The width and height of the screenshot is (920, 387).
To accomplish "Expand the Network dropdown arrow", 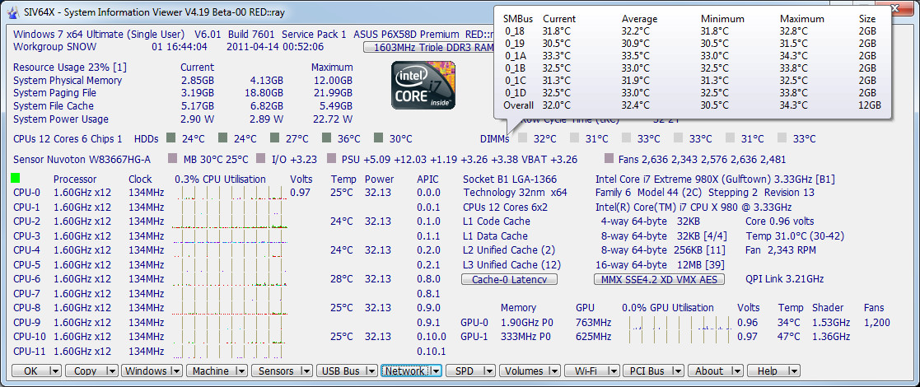I will point(436,371).
